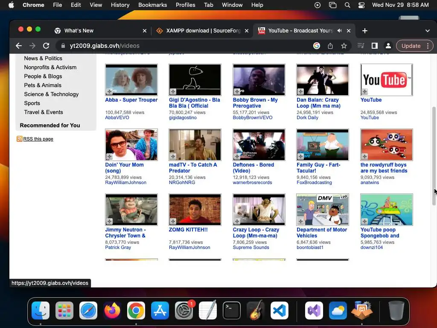The height and width of the screenshot is (328, 437).
Task: Open Recommended for You section
Action: 50,126
